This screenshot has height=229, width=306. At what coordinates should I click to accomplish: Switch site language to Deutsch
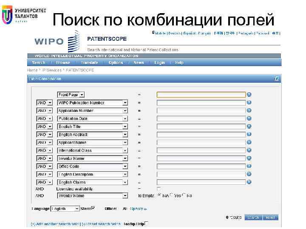[x=174, y=34]
